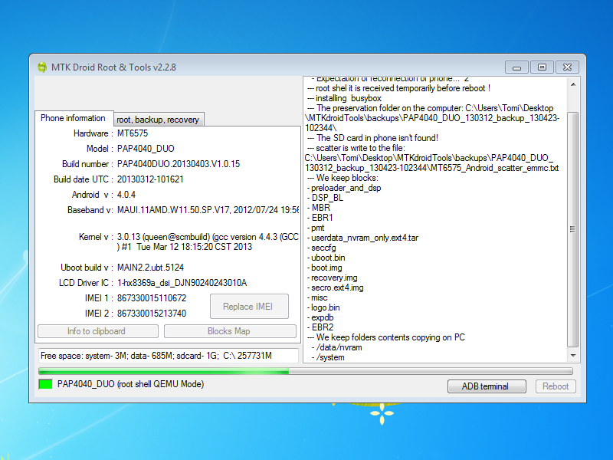Select the IMEI 1 number value
The height and width of the screenshot is (460, 613).
(152, 297)
